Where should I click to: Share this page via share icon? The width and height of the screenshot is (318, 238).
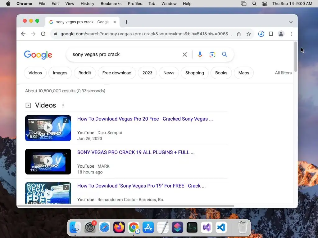tap(239, 34)
